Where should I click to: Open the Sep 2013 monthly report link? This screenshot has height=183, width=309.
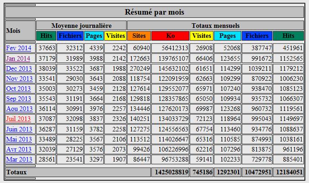[x=19, y=99]
